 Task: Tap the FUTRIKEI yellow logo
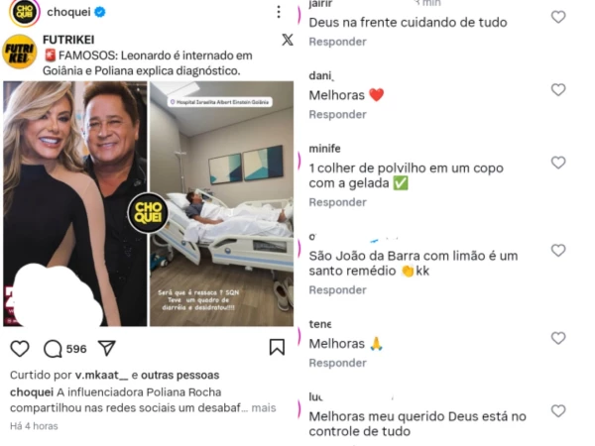point(20,52)
